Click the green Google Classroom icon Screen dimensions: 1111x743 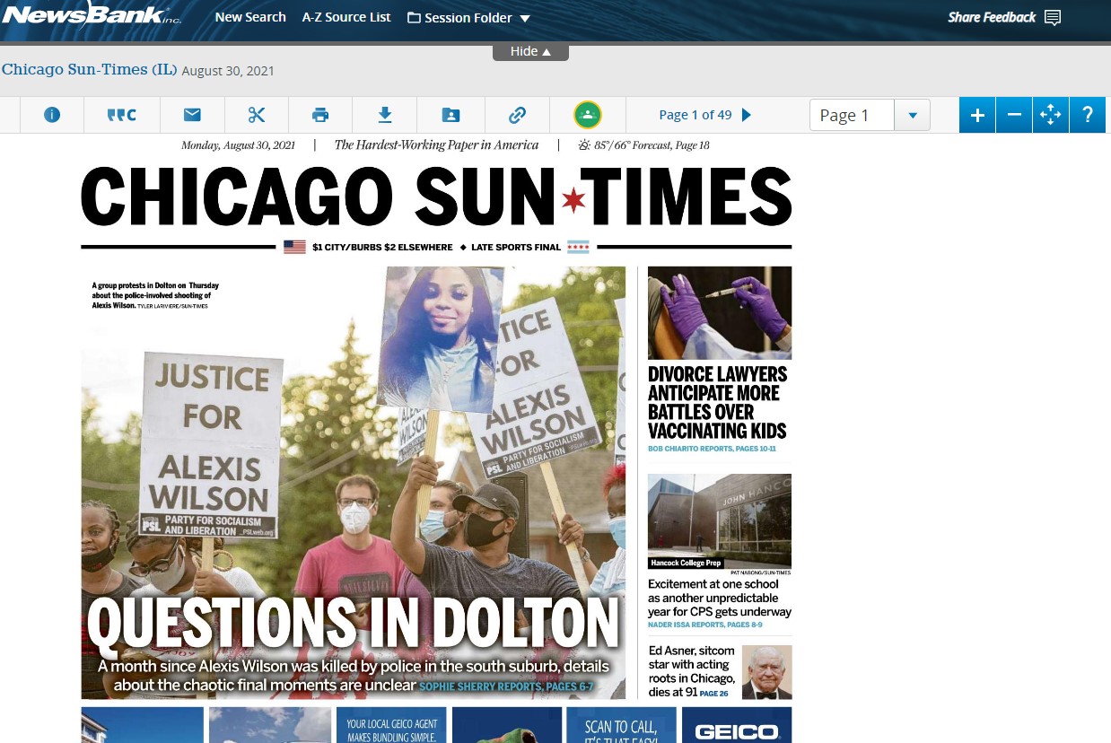click(587, 115)
